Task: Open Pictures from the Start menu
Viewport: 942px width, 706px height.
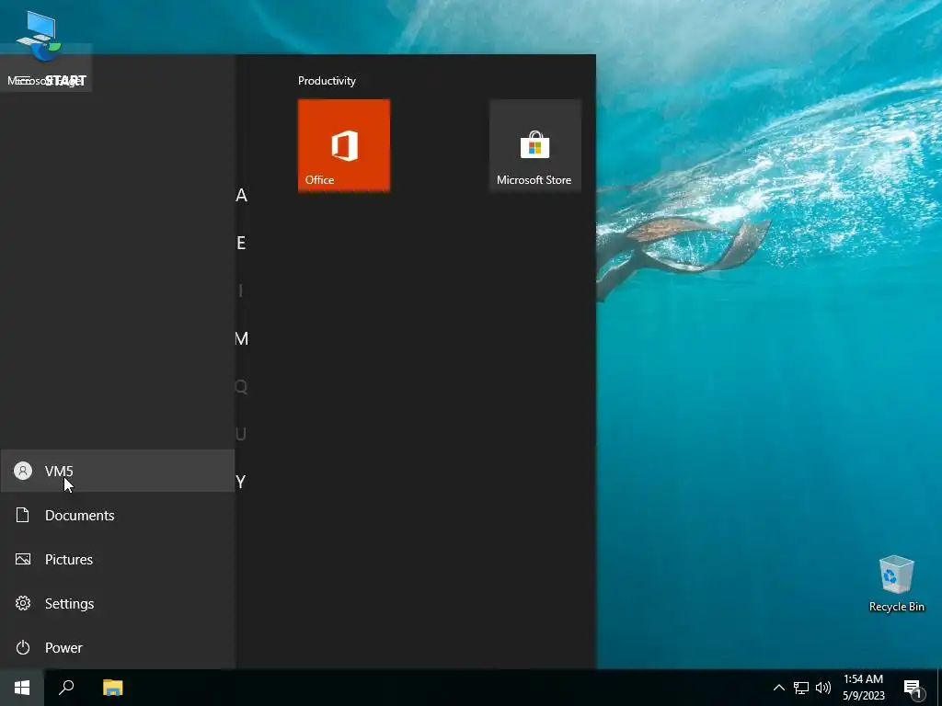Action: [x=117, y=560]
